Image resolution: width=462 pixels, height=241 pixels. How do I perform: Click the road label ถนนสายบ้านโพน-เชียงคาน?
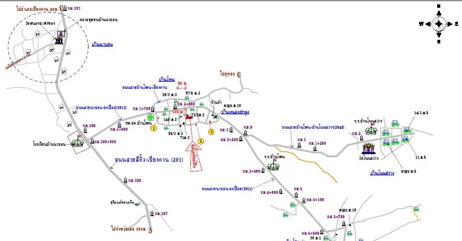pyautogui.click(x=145, y=87)
